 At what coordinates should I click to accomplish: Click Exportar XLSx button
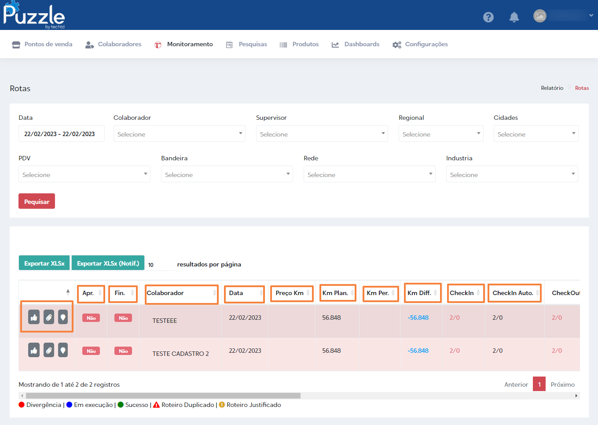44,263
